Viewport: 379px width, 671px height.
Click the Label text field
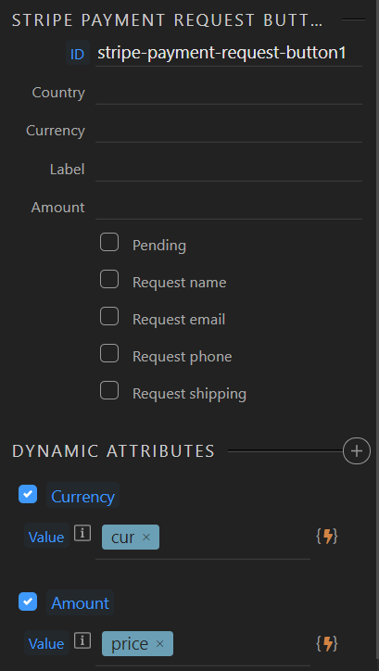[229, 170]
